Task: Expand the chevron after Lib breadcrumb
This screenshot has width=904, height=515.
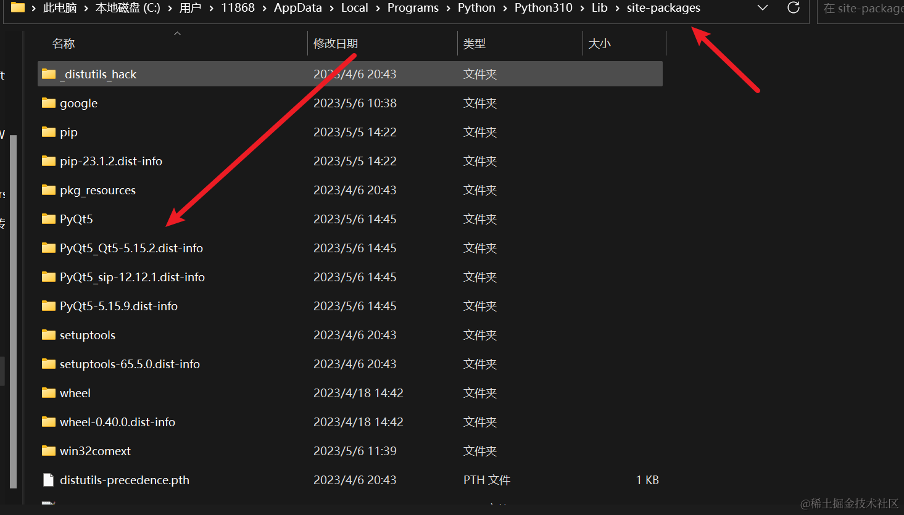Action: click(617, 8)
